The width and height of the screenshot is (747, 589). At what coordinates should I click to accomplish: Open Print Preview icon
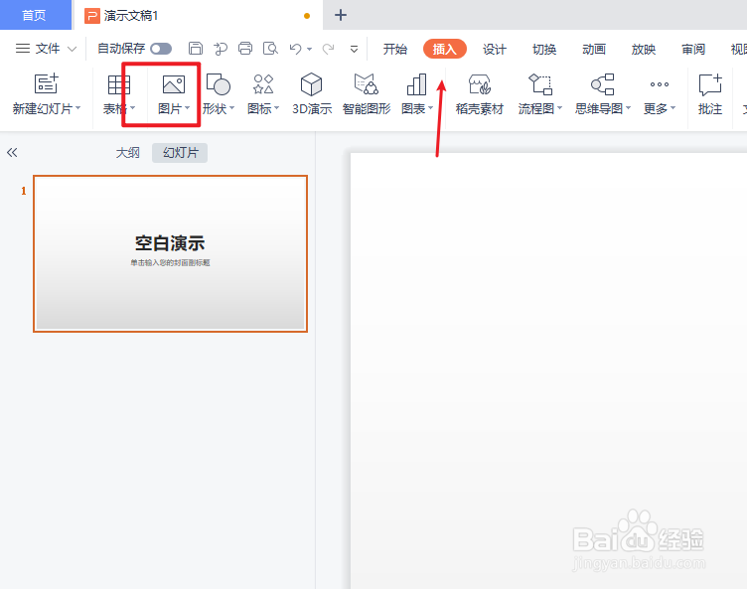coord(270,48)
